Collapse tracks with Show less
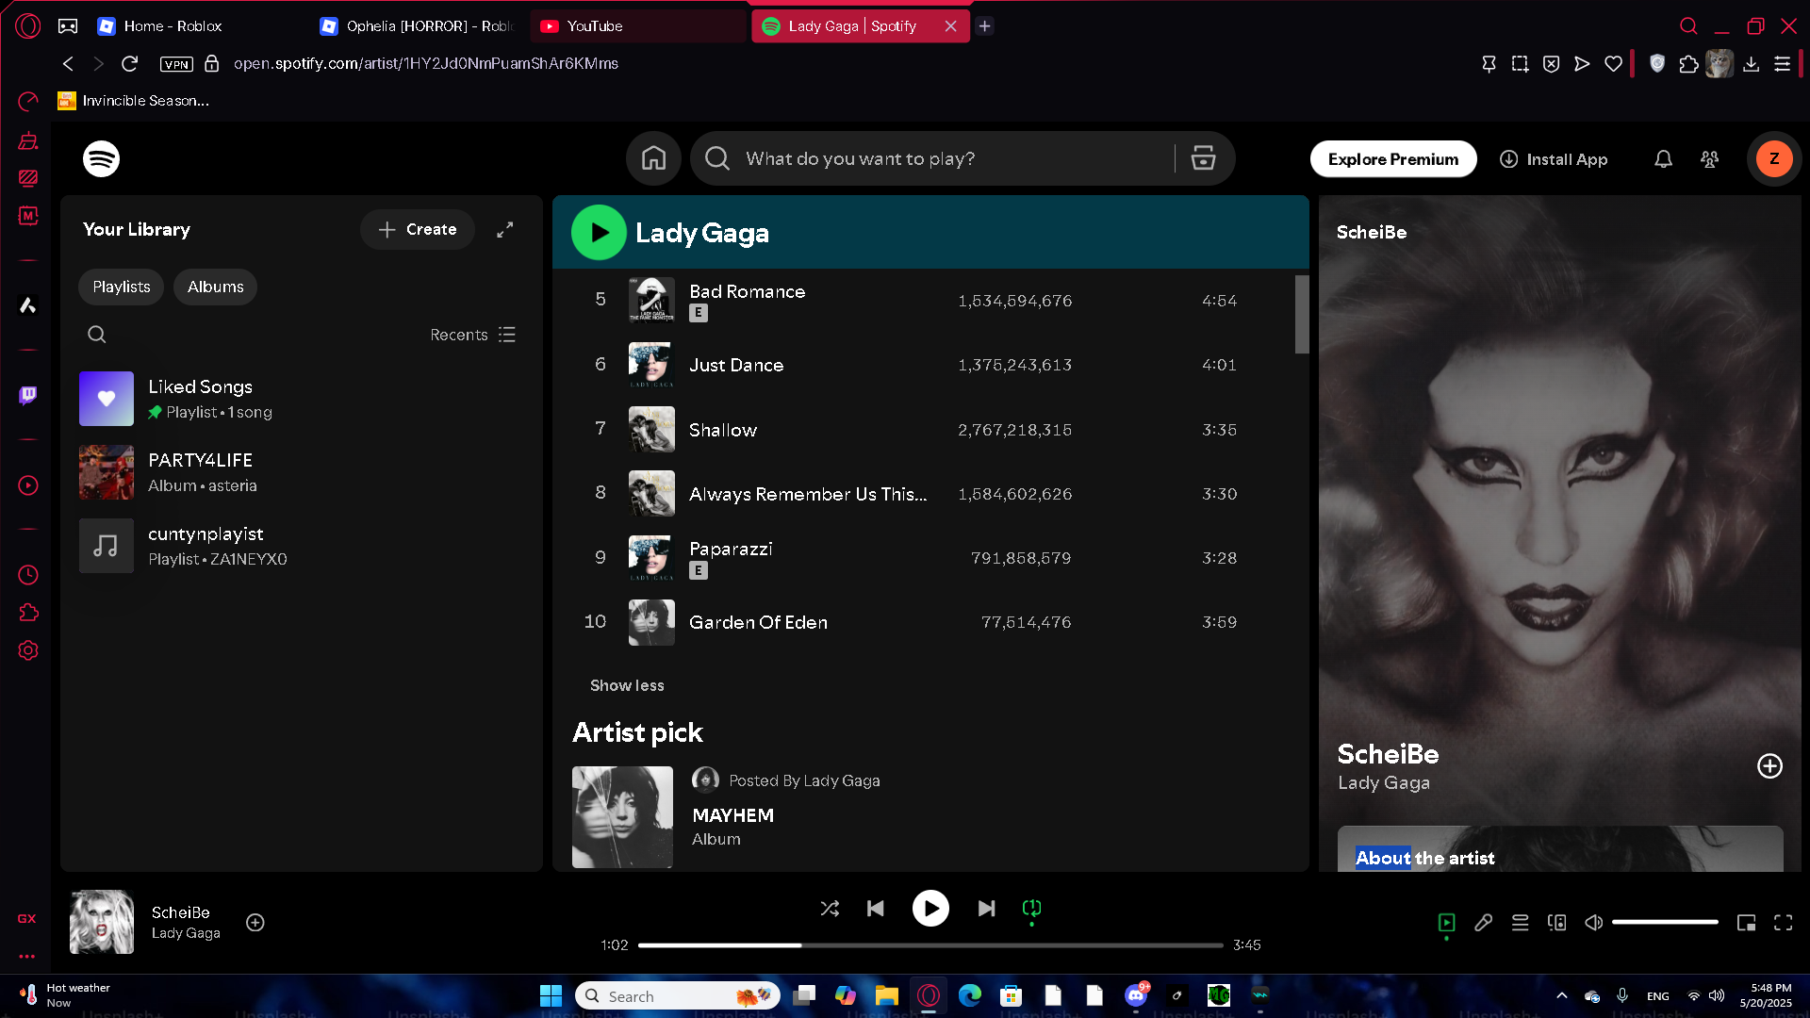Viewport: 1810px width, 1018px height. pyautogui.click(x=627, y=685)
